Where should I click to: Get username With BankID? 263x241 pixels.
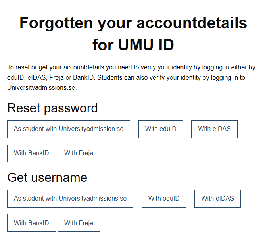point(31,223)
